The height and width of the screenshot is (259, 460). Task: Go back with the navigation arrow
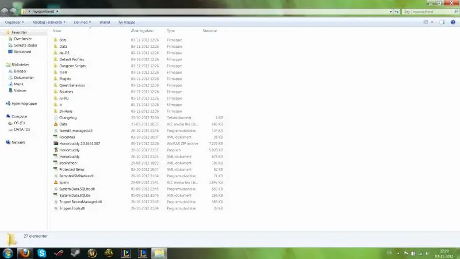pyautogui.click(x=5, y=12)
